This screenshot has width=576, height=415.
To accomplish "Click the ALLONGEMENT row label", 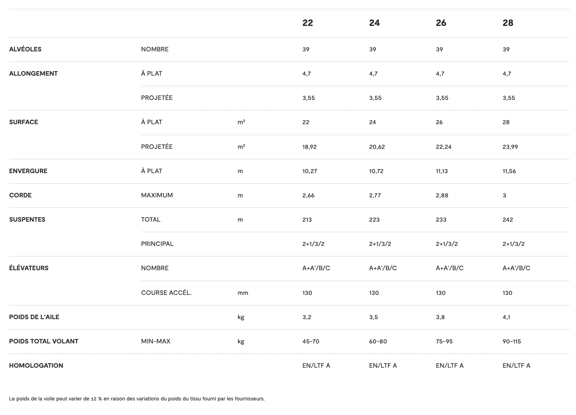I will [x=33, y=74].
